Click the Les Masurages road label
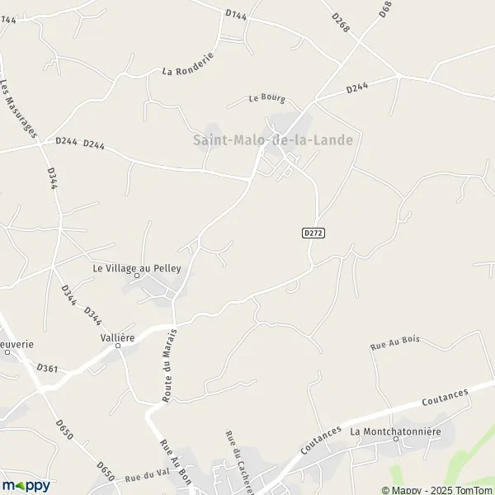Screen dimensions: 495x495 click(19, 109)
